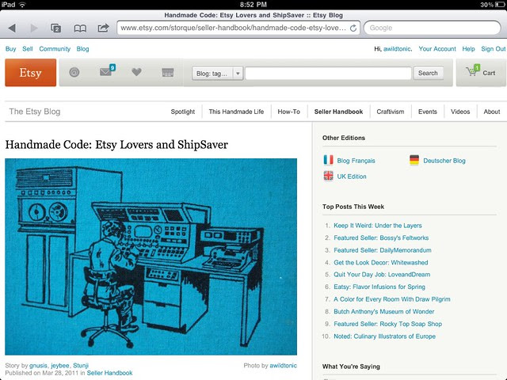Tap the Wi-Fi status icon
This screenshot has width=507, height=380.
[x=22, y=5]
